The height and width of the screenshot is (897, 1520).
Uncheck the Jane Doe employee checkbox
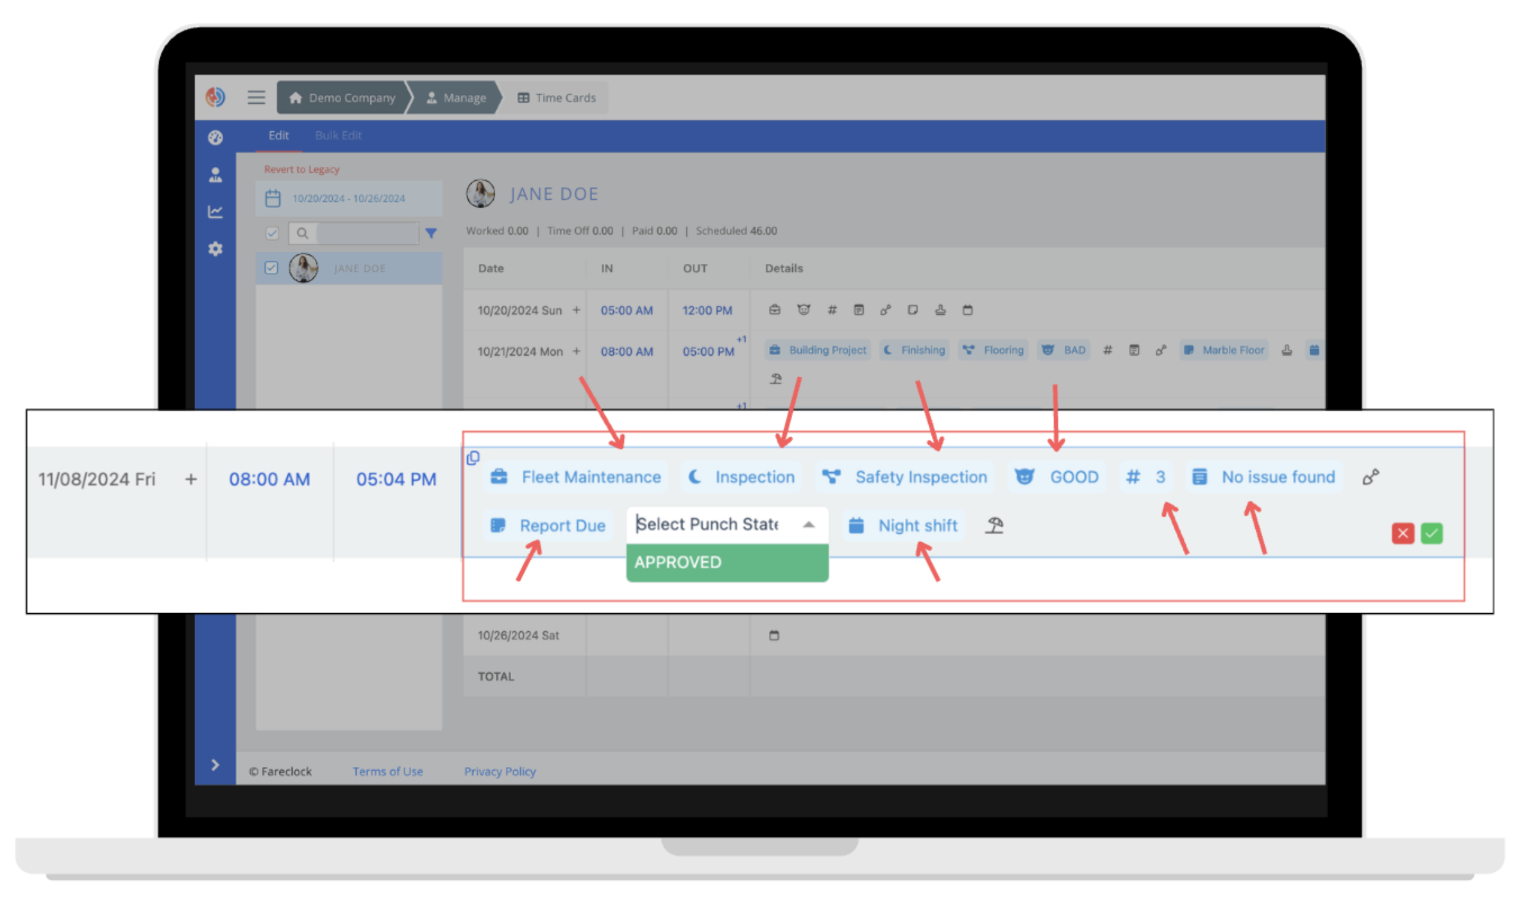(x=272, y=268)
